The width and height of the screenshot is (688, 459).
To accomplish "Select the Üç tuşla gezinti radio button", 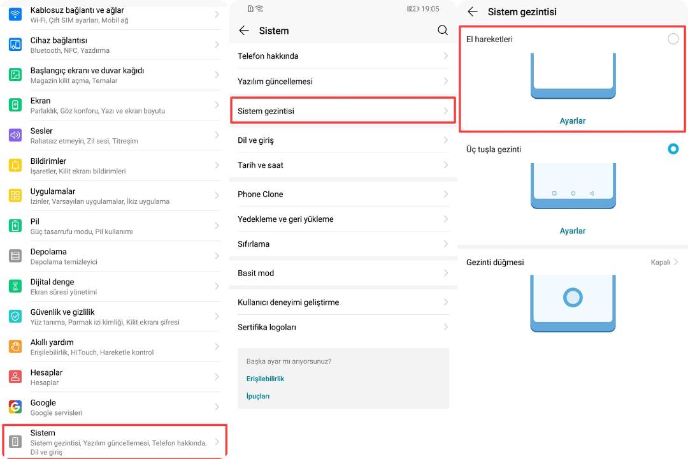I will 673,149.
